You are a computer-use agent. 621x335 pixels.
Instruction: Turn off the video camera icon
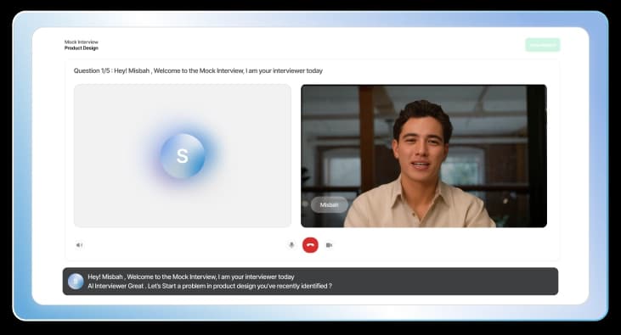tap(329, 245)
